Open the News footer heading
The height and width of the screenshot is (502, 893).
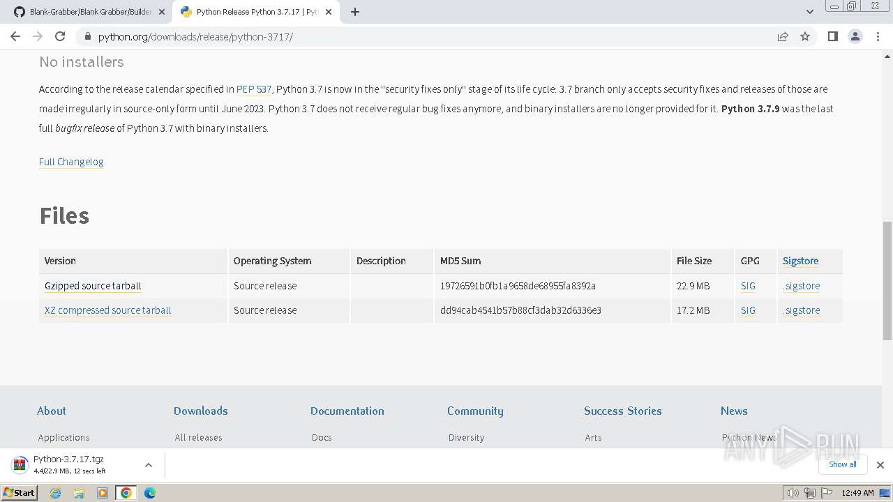point(734,411)
